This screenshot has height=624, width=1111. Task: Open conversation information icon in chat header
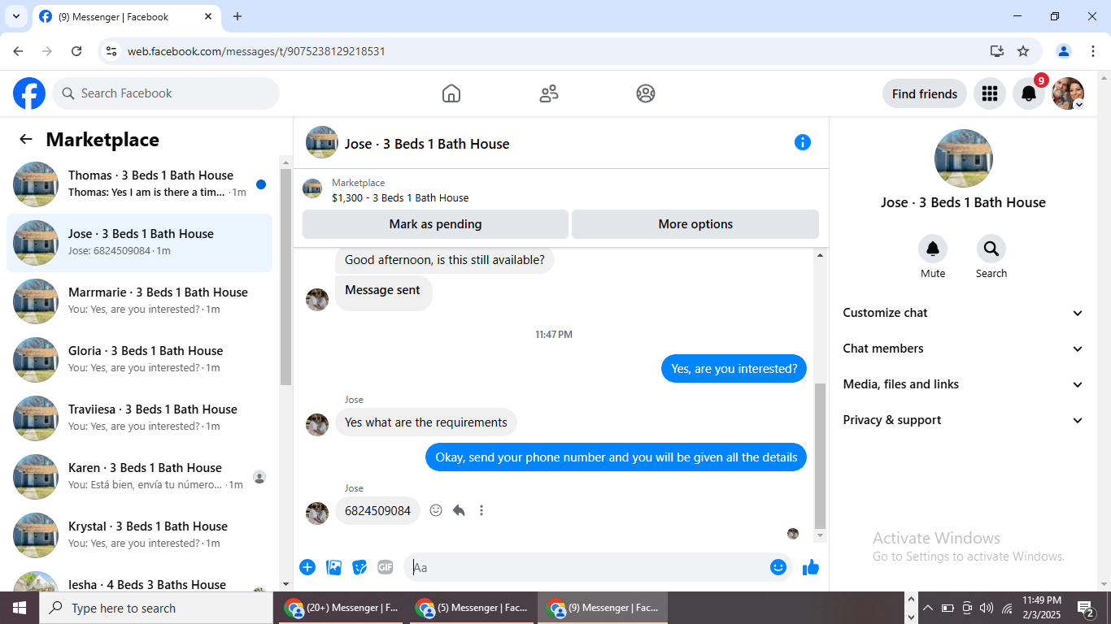(x=803, y=143)
